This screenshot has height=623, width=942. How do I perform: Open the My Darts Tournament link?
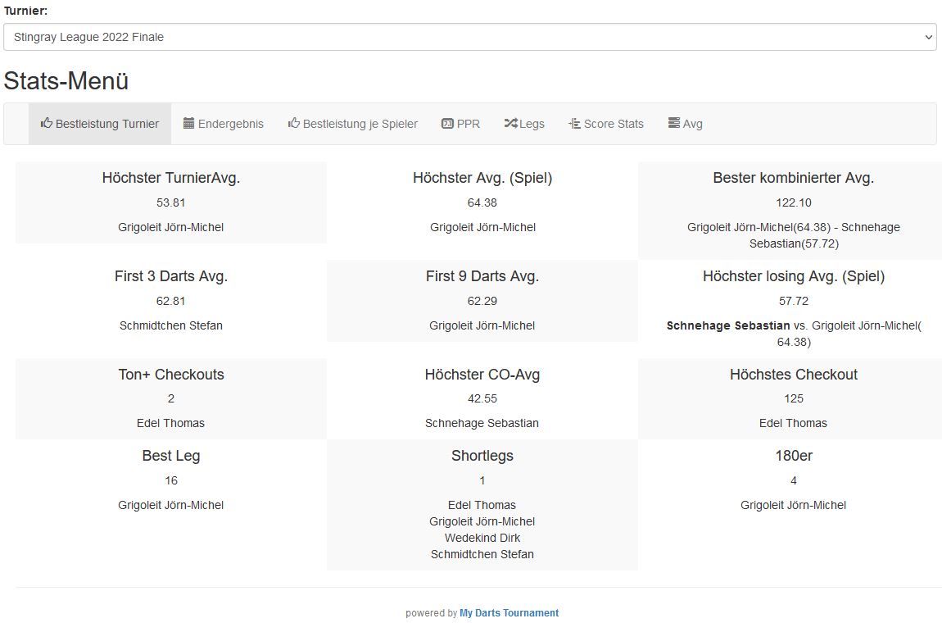(x=509, y=613)
